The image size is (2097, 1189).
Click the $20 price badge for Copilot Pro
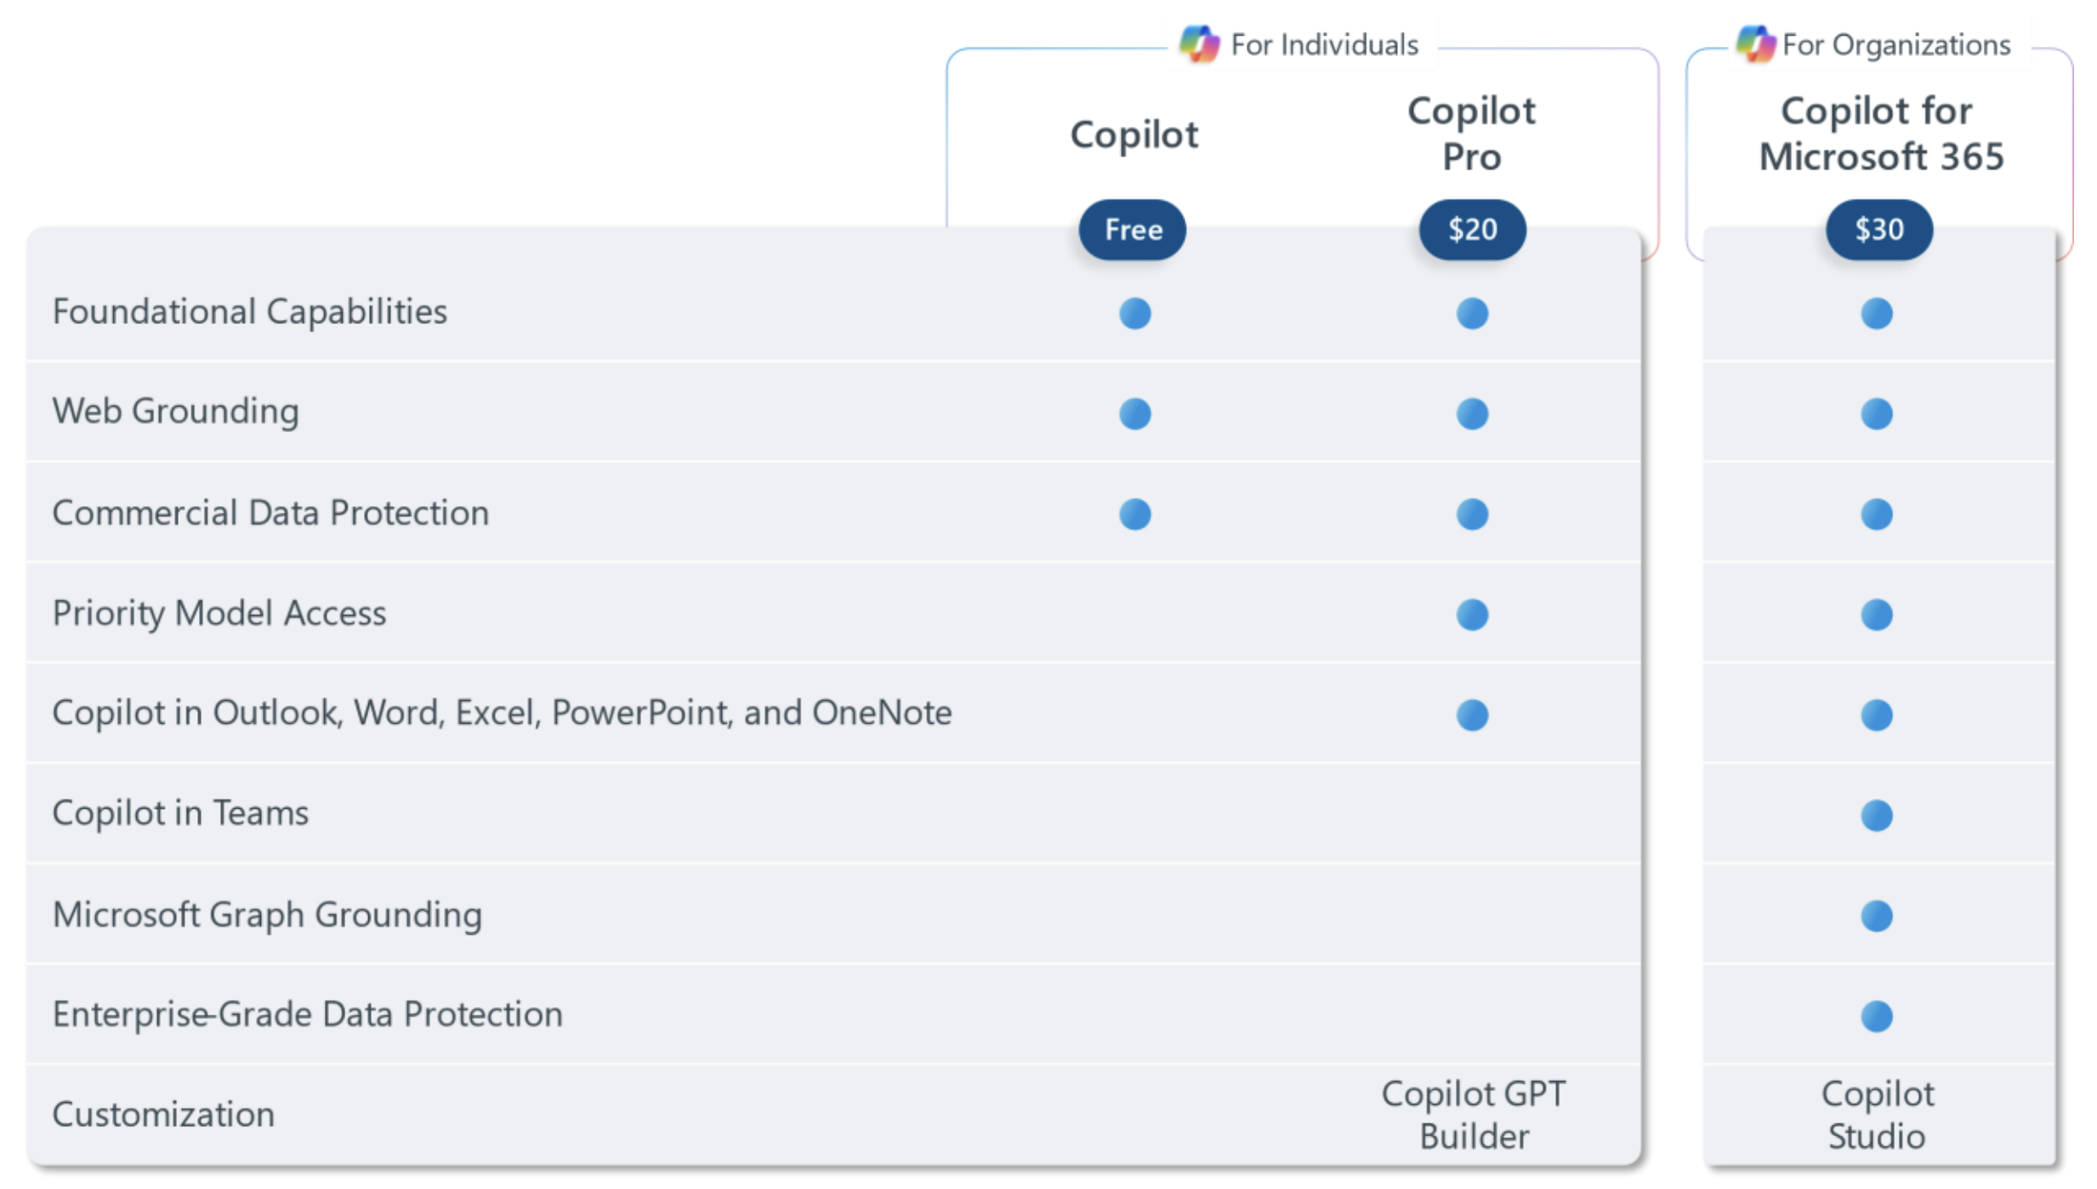coord(1472,230)
